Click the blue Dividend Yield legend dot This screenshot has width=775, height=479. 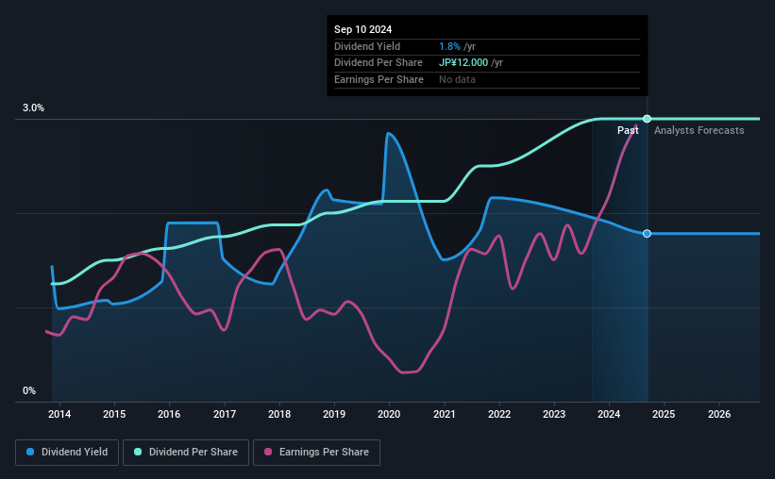[30, 452]
